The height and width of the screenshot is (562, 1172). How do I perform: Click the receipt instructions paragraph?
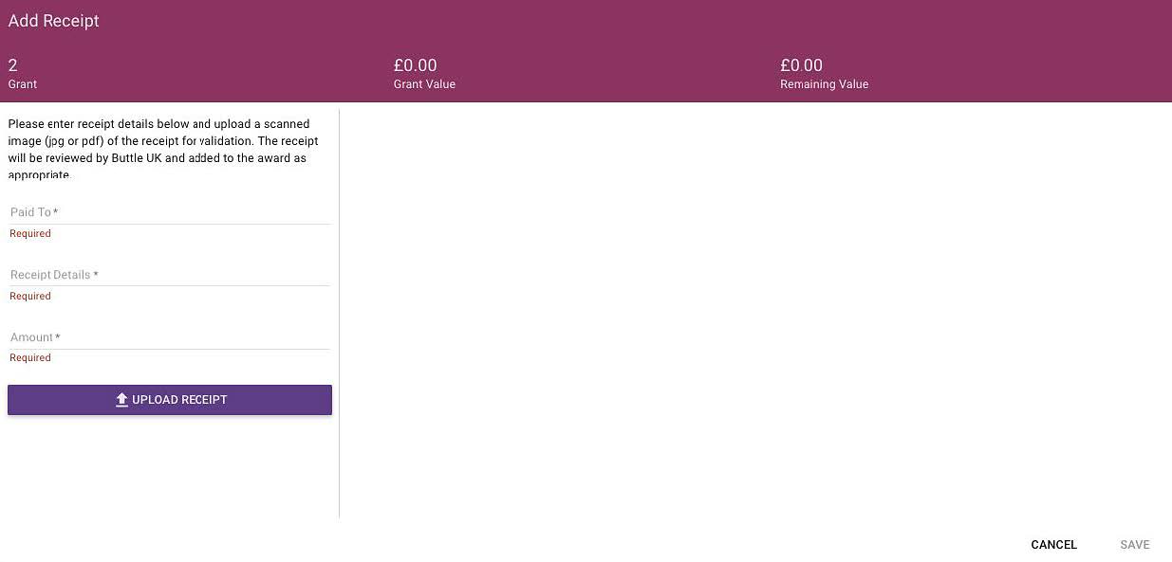click(x=163, y=149)
